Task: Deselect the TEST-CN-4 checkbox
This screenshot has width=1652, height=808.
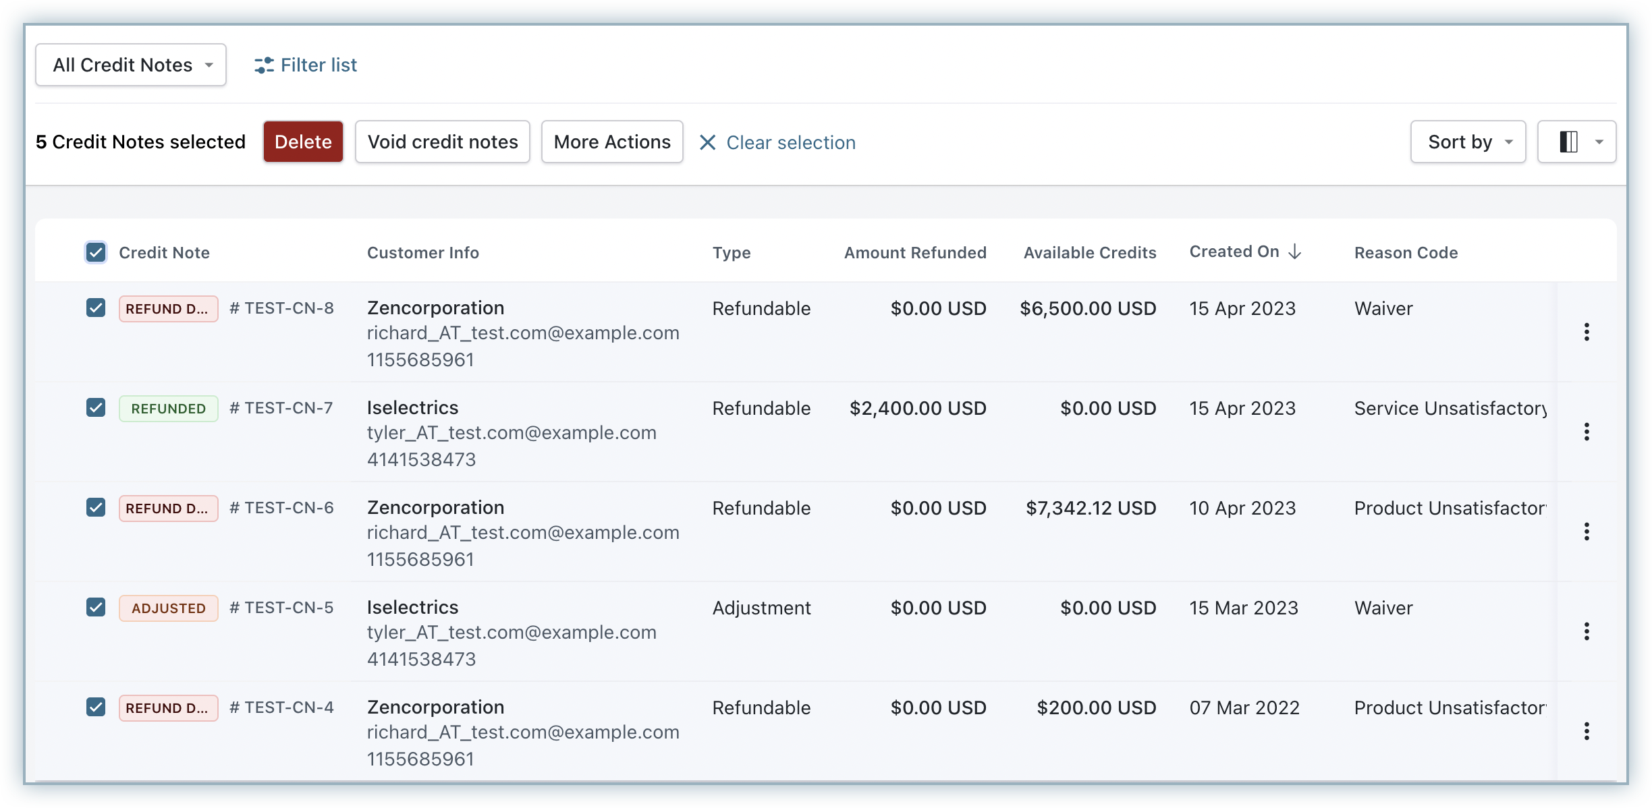Action: [96, 707]
